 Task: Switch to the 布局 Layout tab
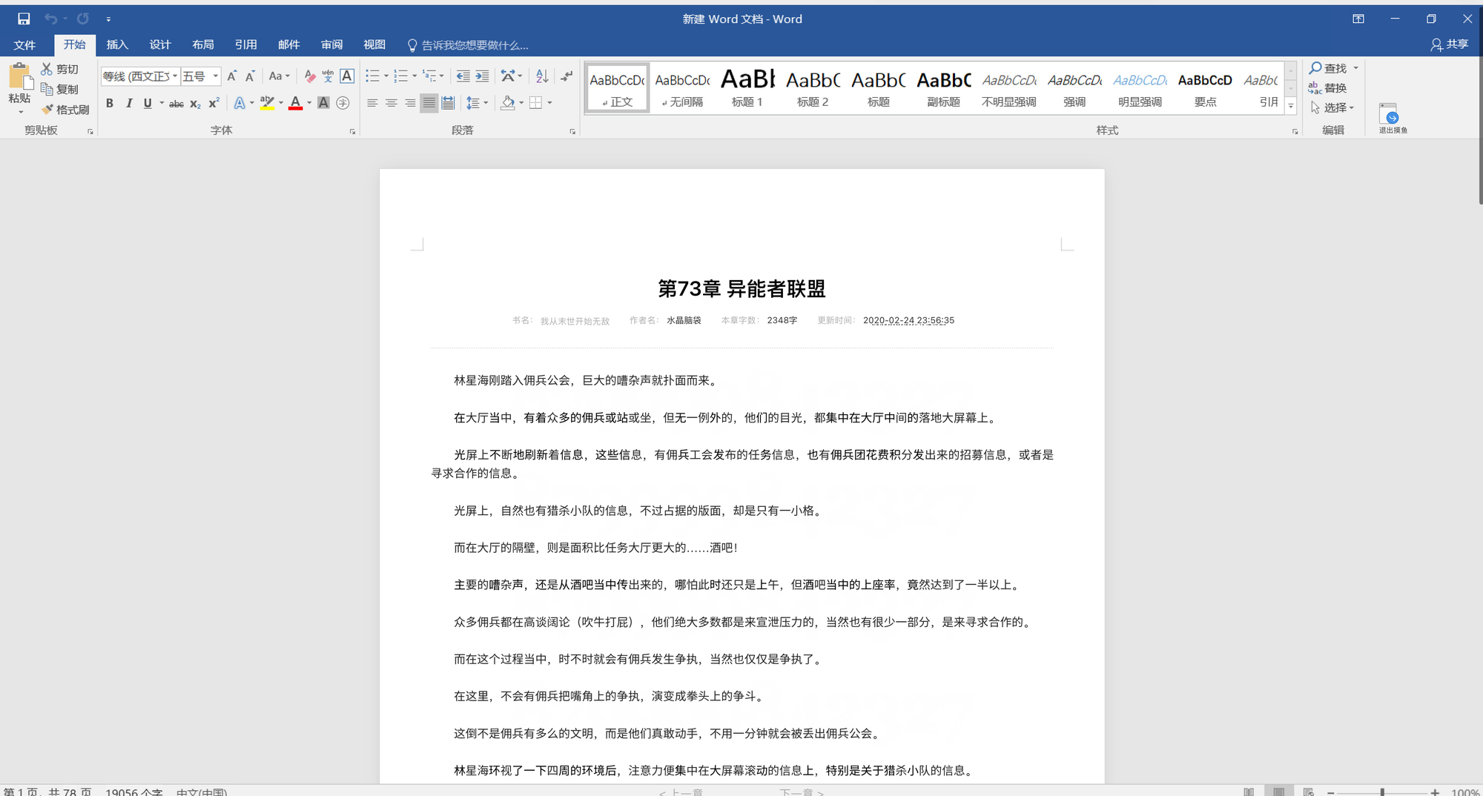point(203,44)
